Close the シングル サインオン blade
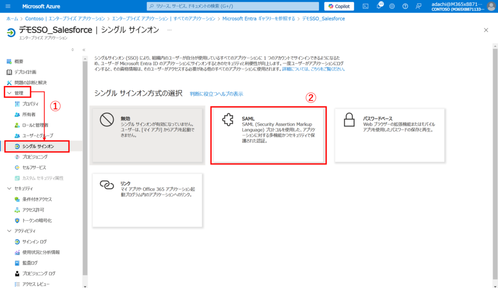 [486, 30]
